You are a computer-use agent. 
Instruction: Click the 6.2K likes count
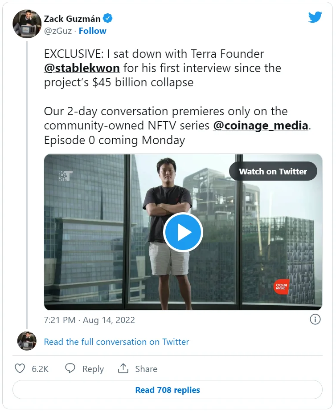coord(40,369)
